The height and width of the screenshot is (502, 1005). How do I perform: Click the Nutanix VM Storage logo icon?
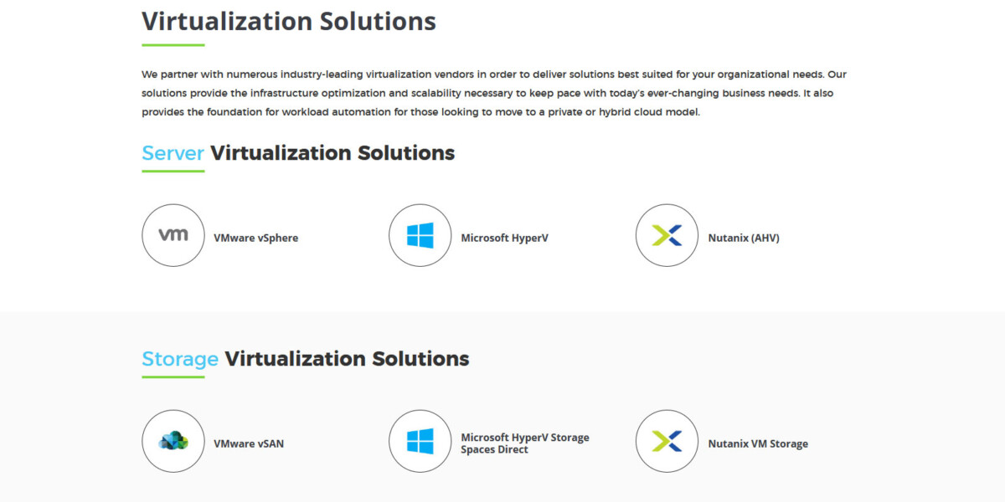tap(667, 441)
